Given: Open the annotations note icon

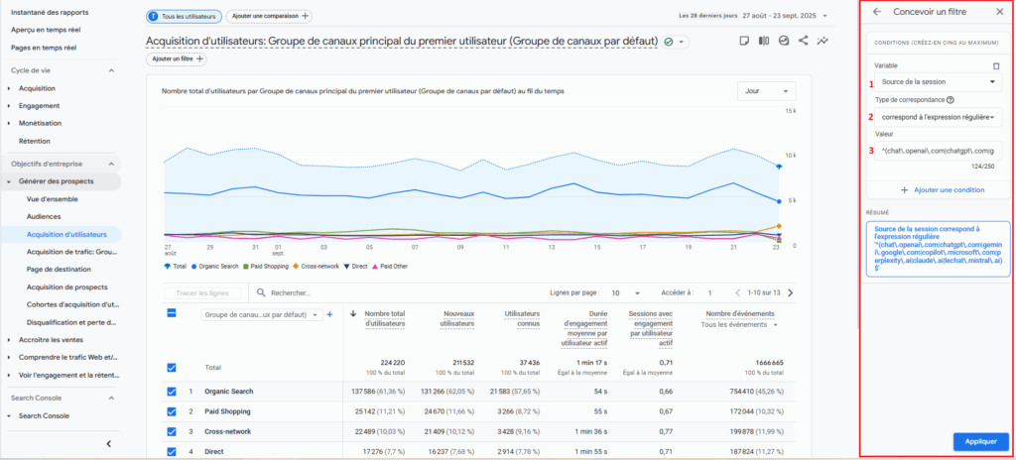Looking at the screenshot, I should pyautogui.click(x=743, y=41).
